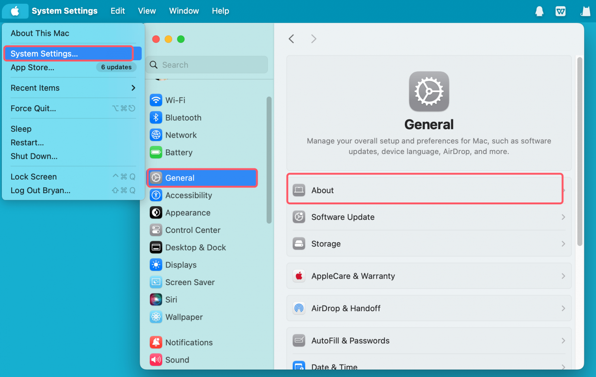596x377 pixels.
Task: Select the Siri icon
Action: click(156, 299)
